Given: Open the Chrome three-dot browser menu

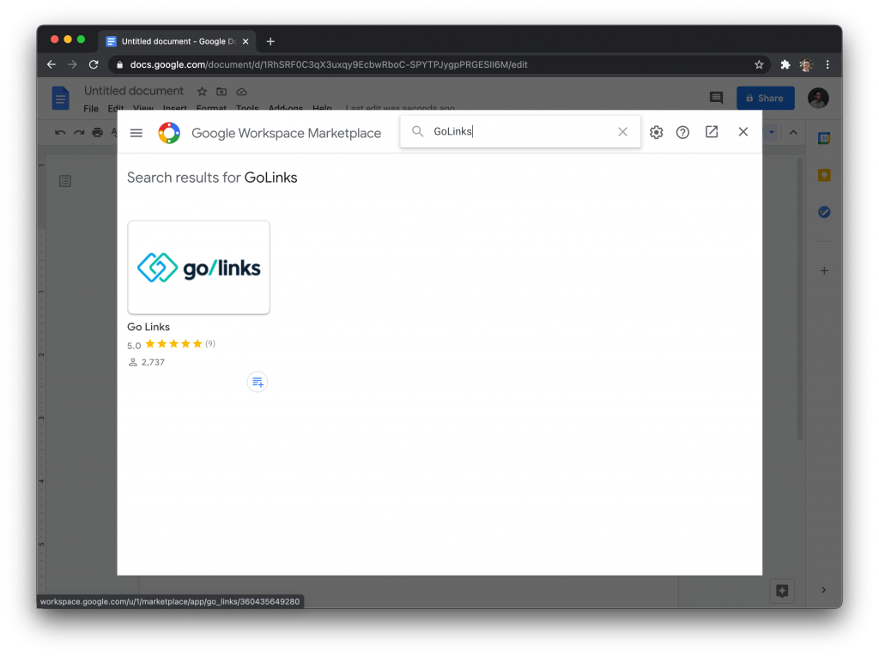Looking at the screenshot, I should coord(827,64).
